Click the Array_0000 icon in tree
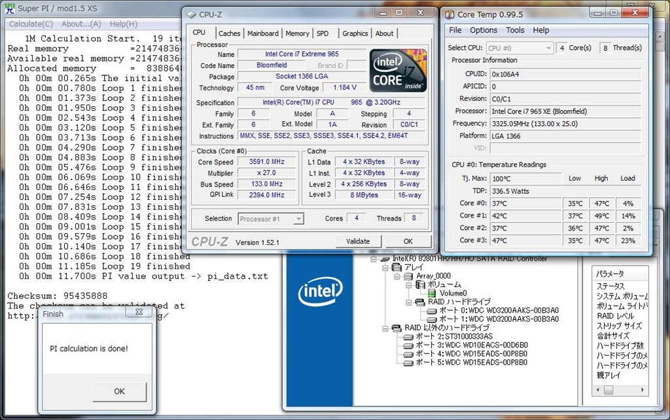This screenshot has height=420, width=670. pyautogui.click(x=408, y=277)
